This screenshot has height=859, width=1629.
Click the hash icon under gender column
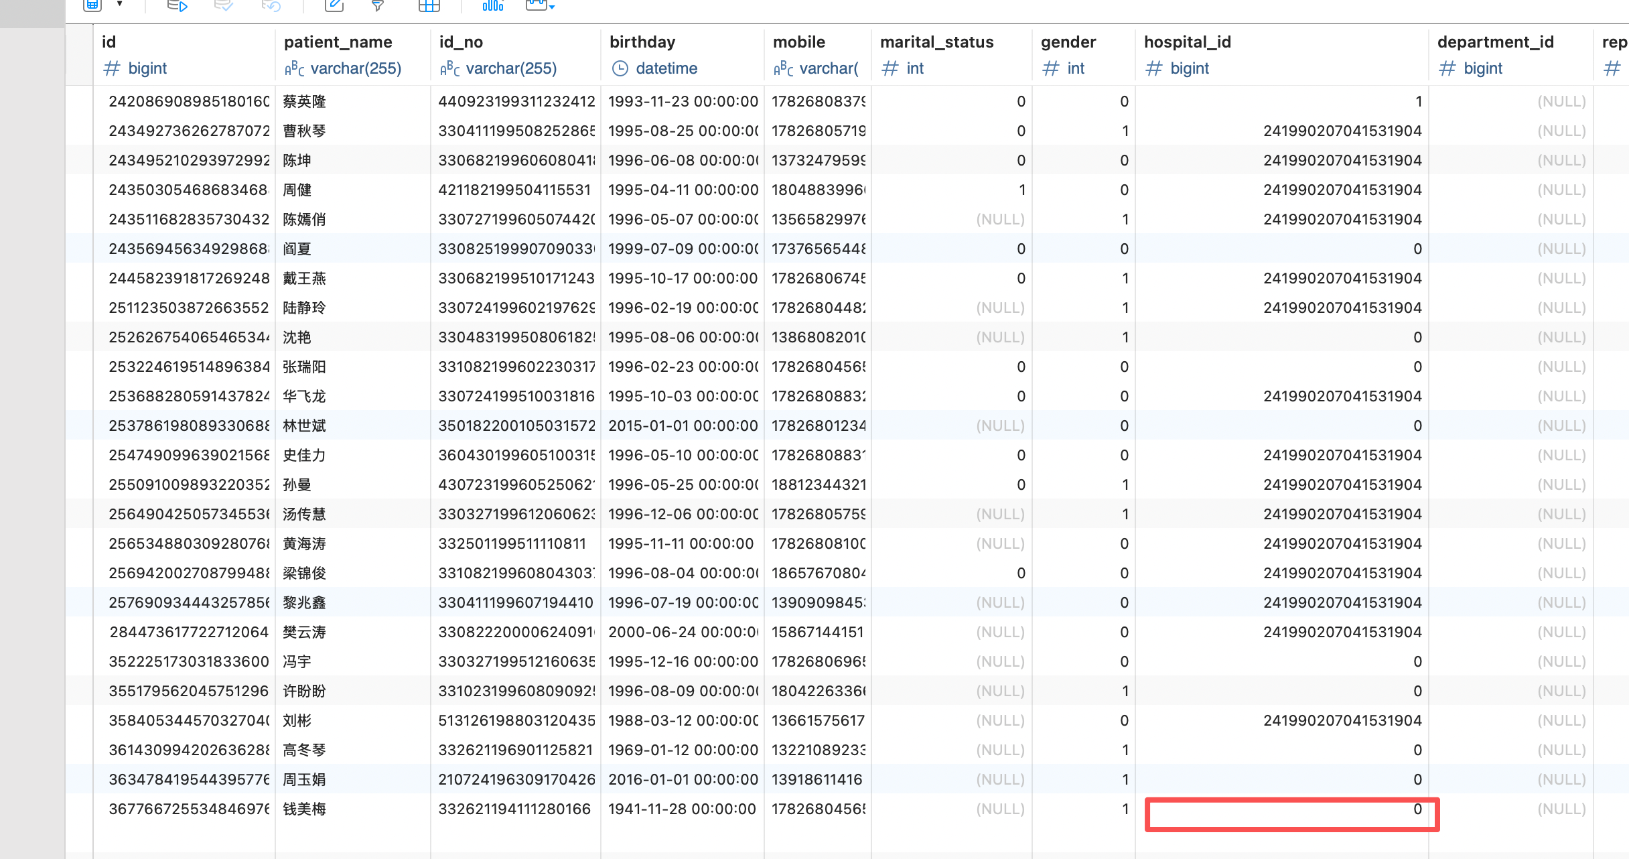(1050, 68)
